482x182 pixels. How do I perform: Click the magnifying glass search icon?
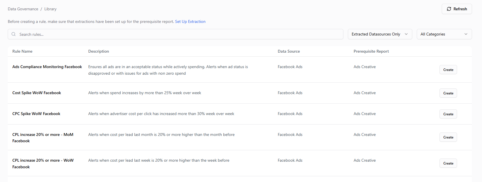click(13, 34)
